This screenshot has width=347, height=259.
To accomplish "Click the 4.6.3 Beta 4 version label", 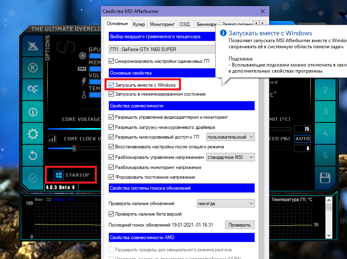I will pos(60,187).
